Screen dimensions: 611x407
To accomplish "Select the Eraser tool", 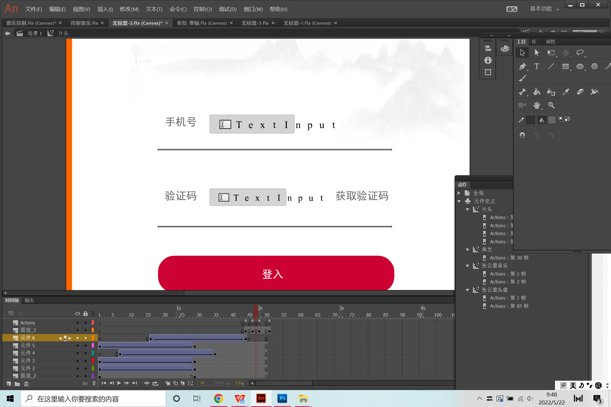I will point(580,92).
